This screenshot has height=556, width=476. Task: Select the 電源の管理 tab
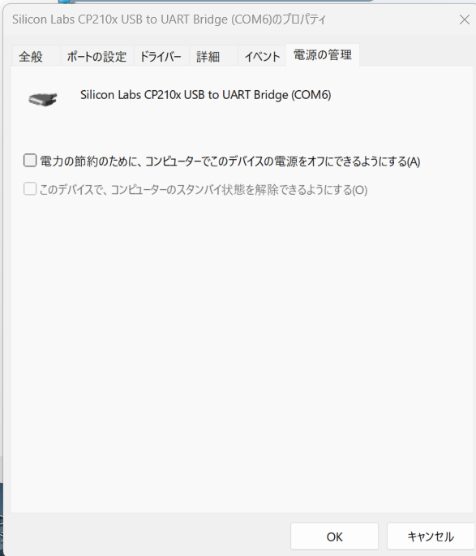[x=322, y=55]
